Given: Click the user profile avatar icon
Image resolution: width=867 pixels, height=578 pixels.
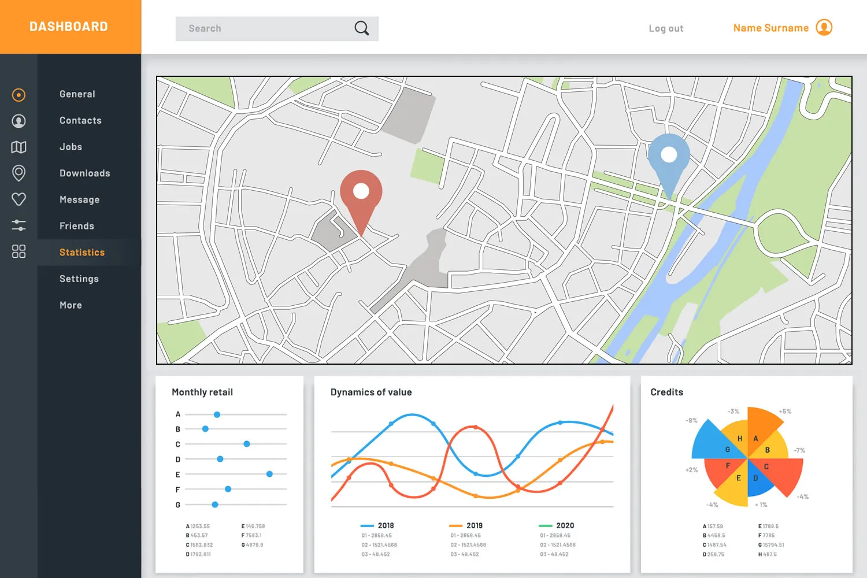Looking at the screenshot, I should pyautogui.click(x=824, y=28).
